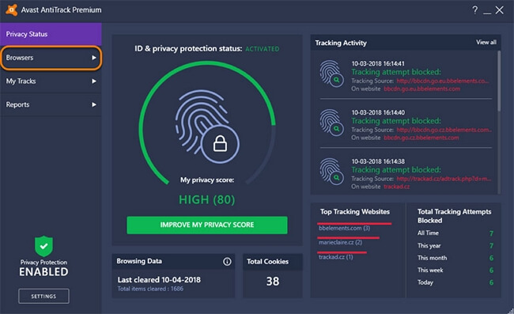
Task: Click the red bar above bbelements.com
Action: (x=354, y=224)
